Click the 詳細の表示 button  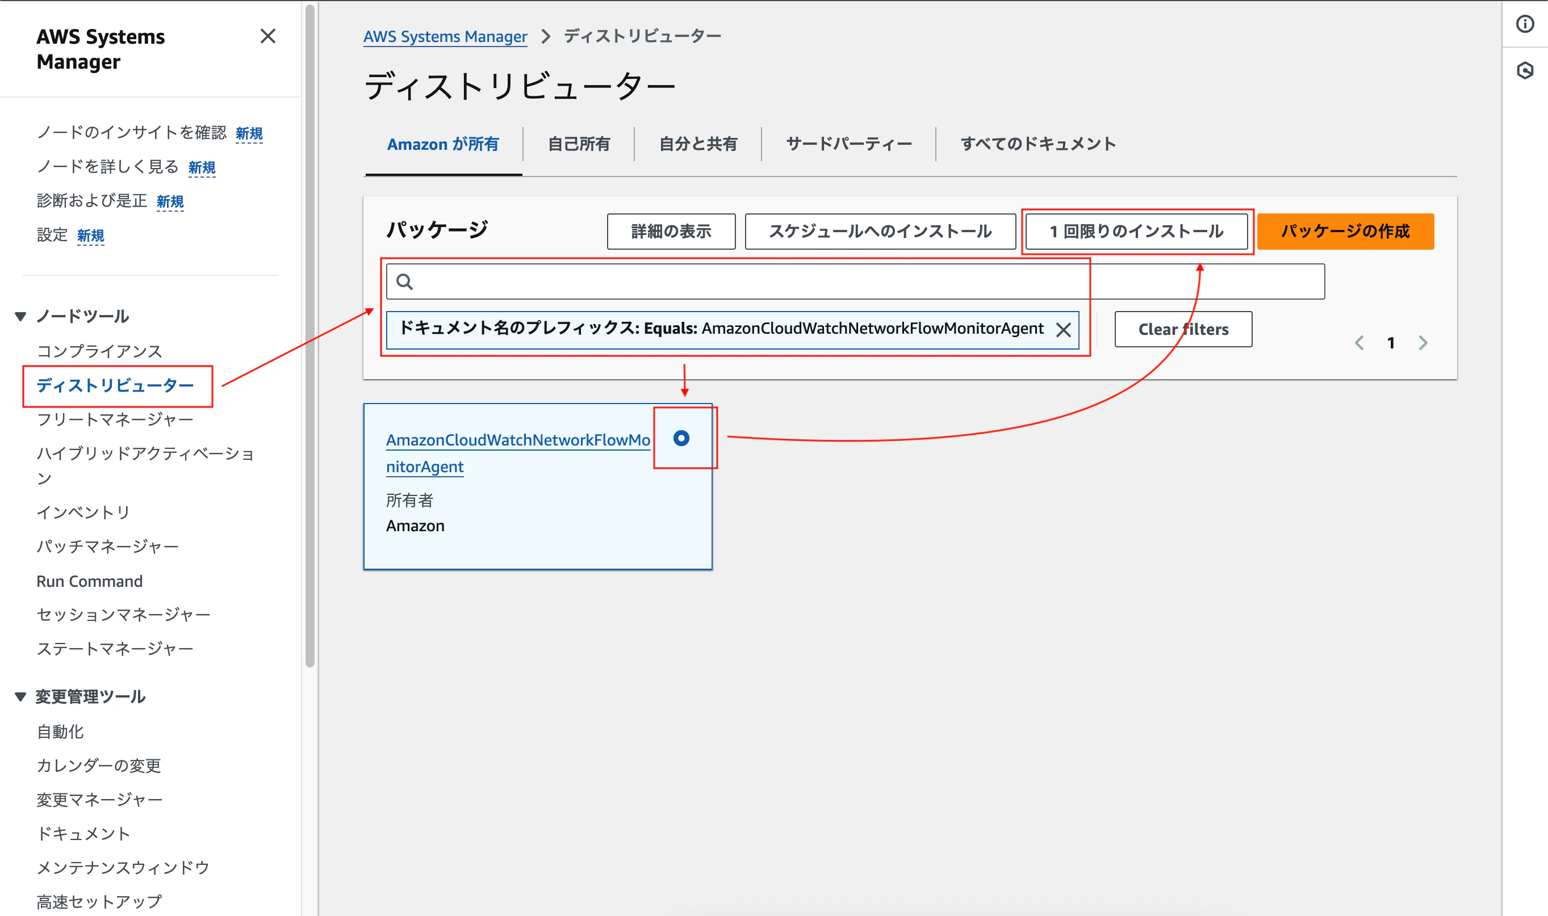[671, 232]
